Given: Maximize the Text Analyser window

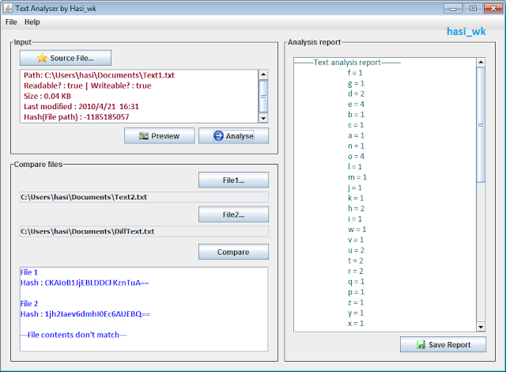Looking at the screenshot, I should click(x=473, y=9).
